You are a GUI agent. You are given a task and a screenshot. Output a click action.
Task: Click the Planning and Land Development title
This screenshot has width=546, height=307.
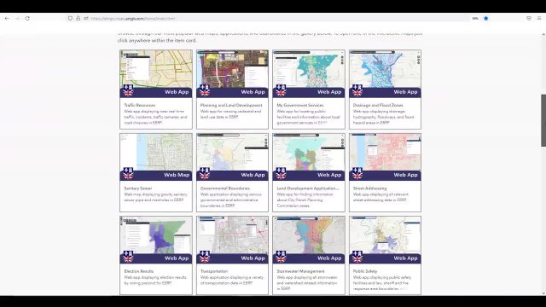(231, 105)
